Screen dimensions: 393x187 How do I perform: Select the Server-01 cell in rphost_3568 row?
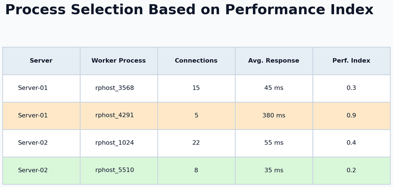tap(33, 88)
